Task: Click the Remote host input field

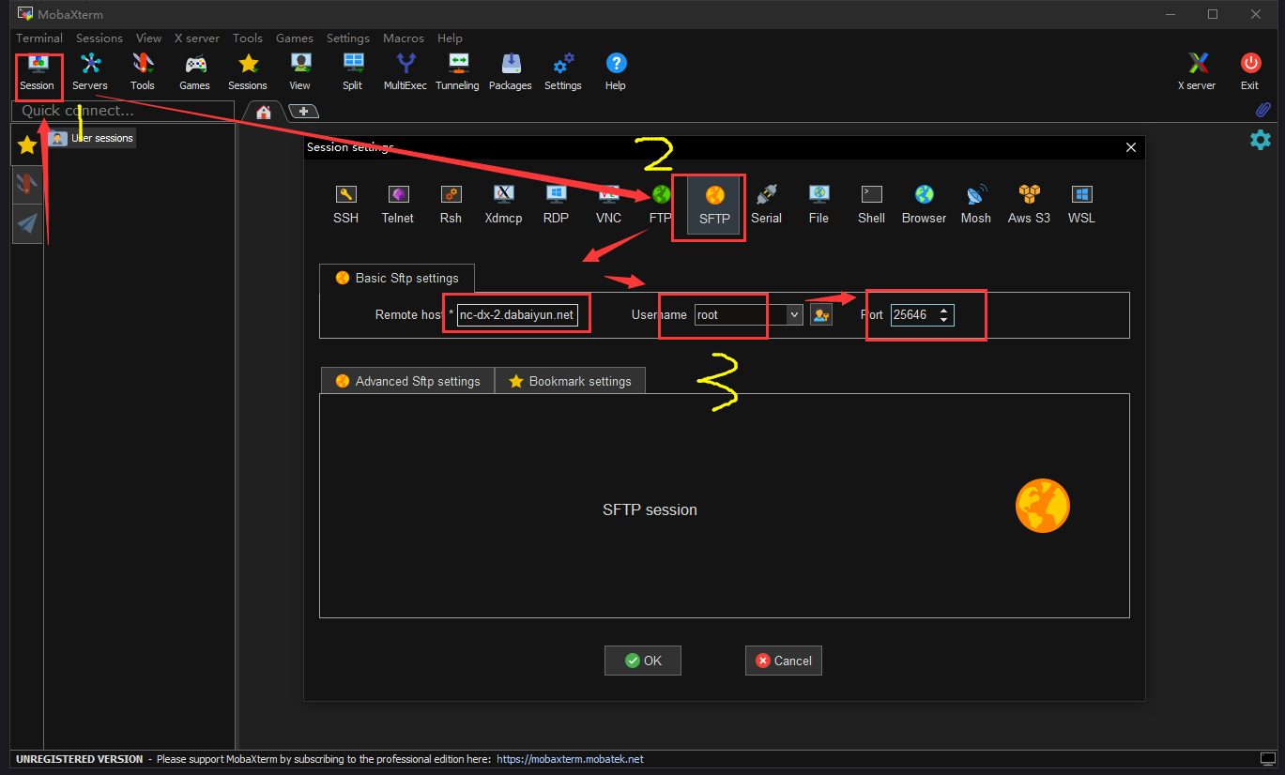Action: point(516,315)
